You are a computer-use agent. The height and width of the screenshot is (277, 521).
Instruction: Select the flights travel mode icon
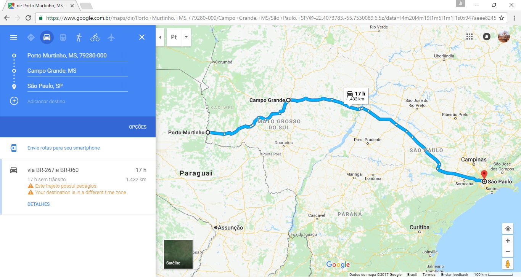click(111, 37)
